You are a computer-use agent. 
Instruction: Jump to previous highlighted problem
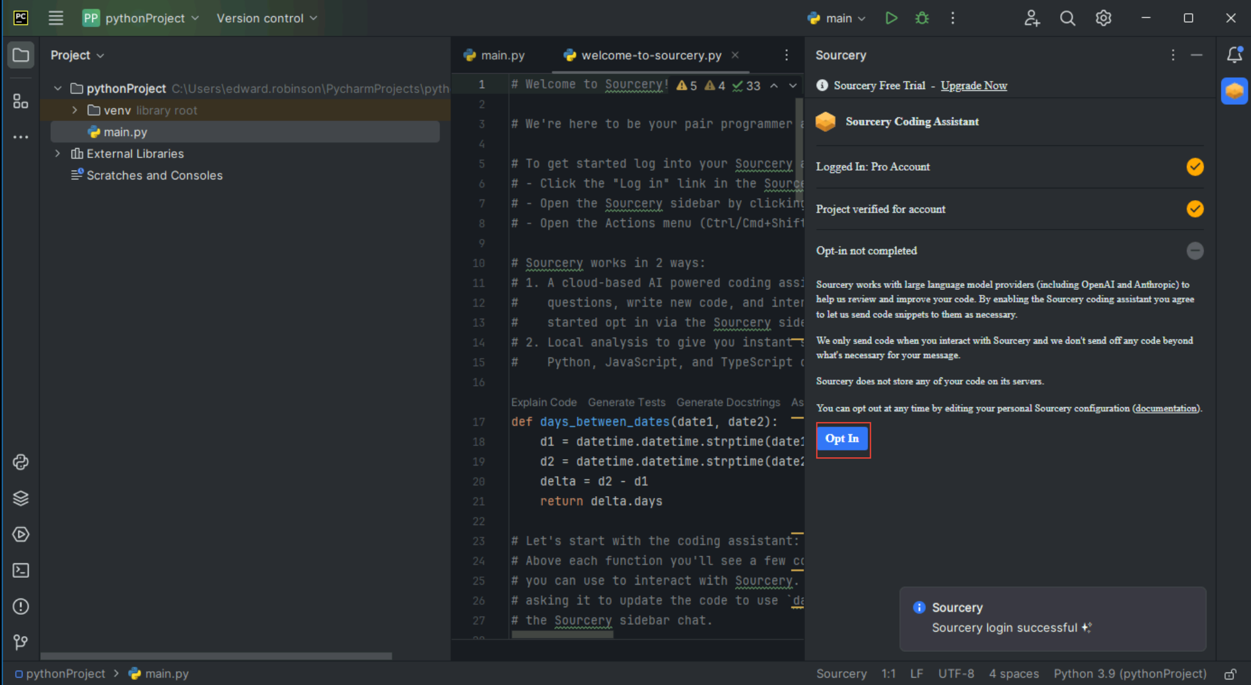click(774, 86)
